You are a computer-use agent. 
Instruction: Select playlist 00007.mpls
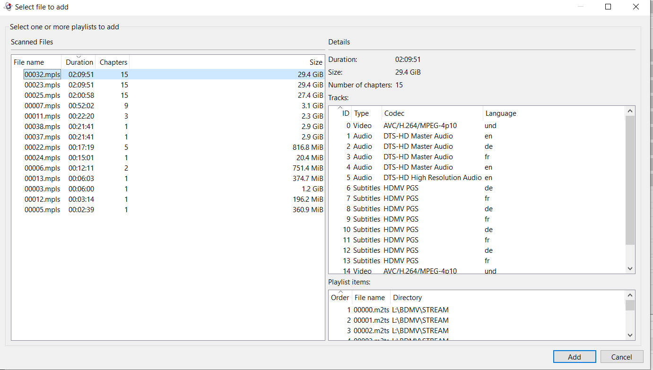[x=168, y=106]
